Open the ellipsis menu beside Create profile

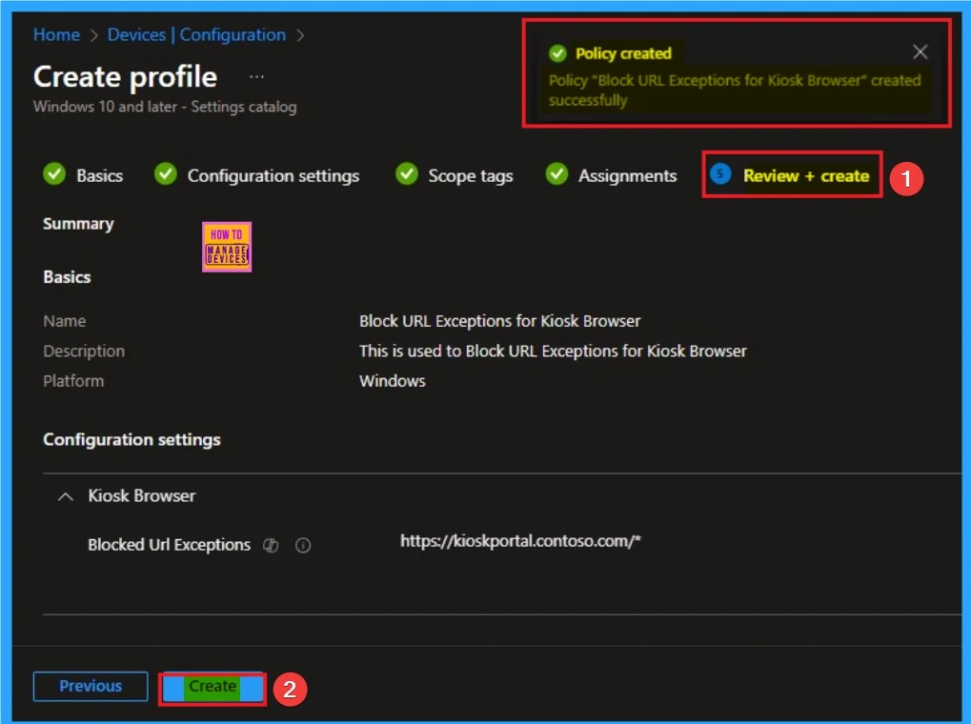(x=256, y=76)
